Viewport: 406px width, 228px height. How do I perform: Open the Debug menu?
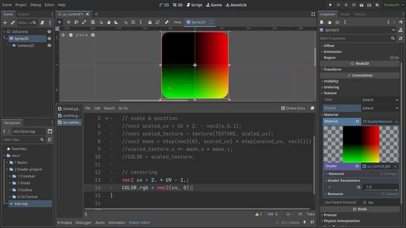(x=36, y=5)
